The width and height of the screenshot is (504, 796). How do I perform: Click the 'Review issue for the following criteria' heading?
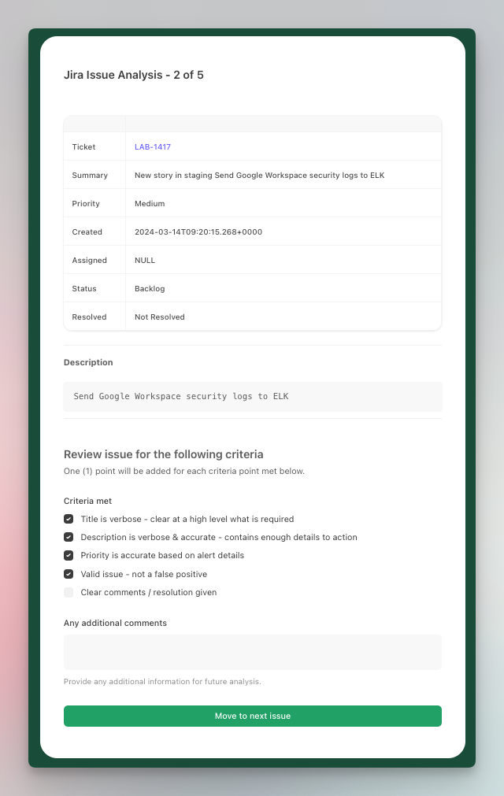click(163, 454)
